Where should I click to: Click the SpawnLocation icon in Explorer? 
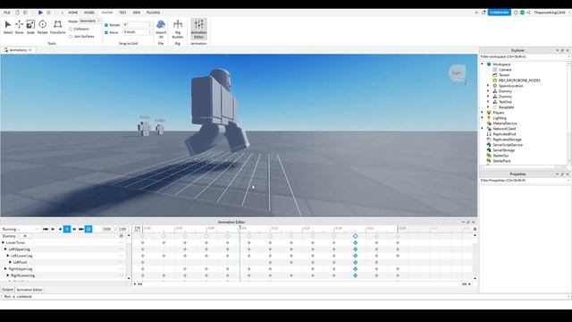point(495,86)
